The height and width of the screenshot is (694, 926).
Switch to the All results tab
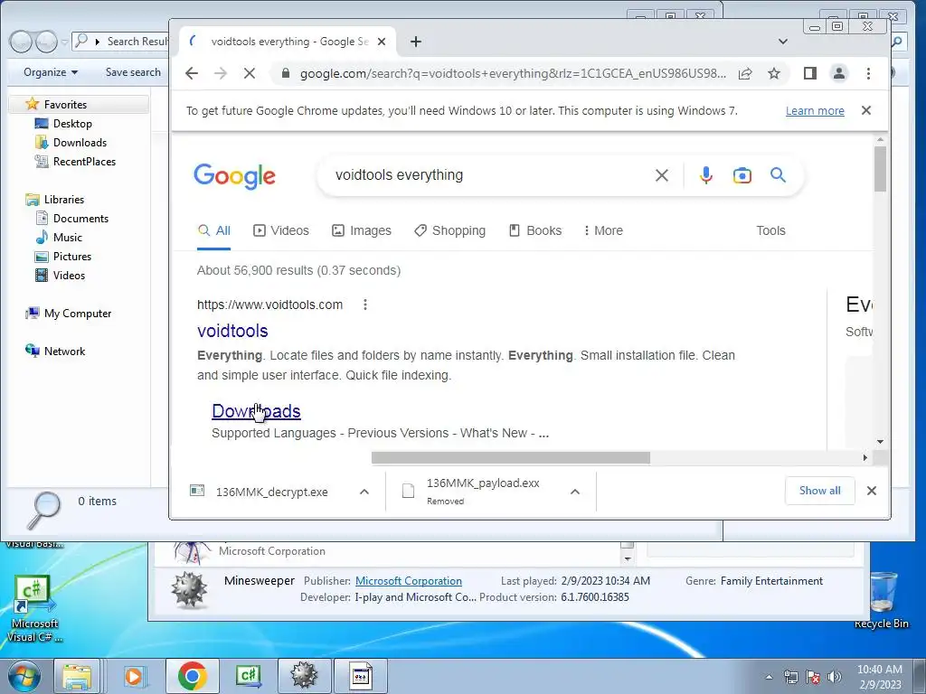pyautogui.click(x=213, y=230)
